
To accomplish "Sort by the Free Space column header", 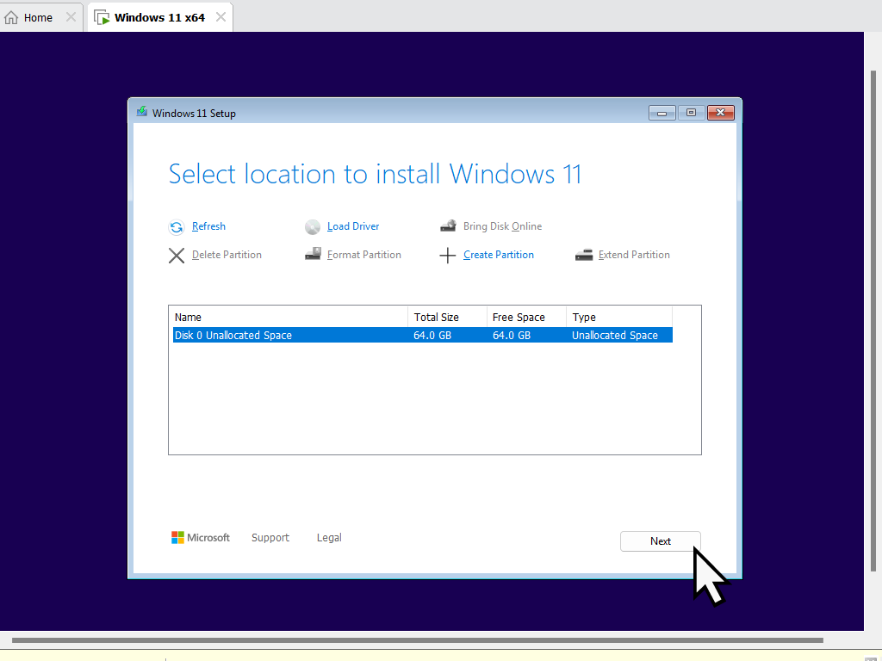I will pos(519,317).
